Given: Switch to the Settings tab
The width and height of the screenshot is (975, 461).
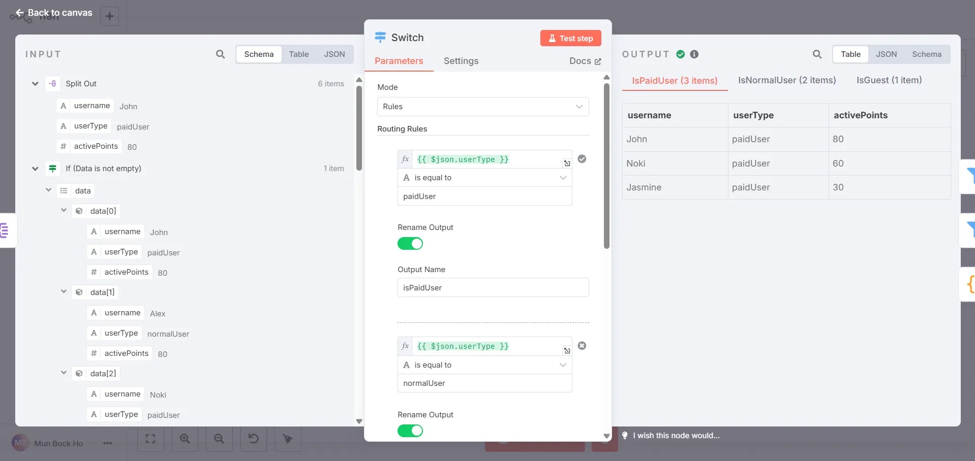Looking at the screenshot, I should coord(461,61).
